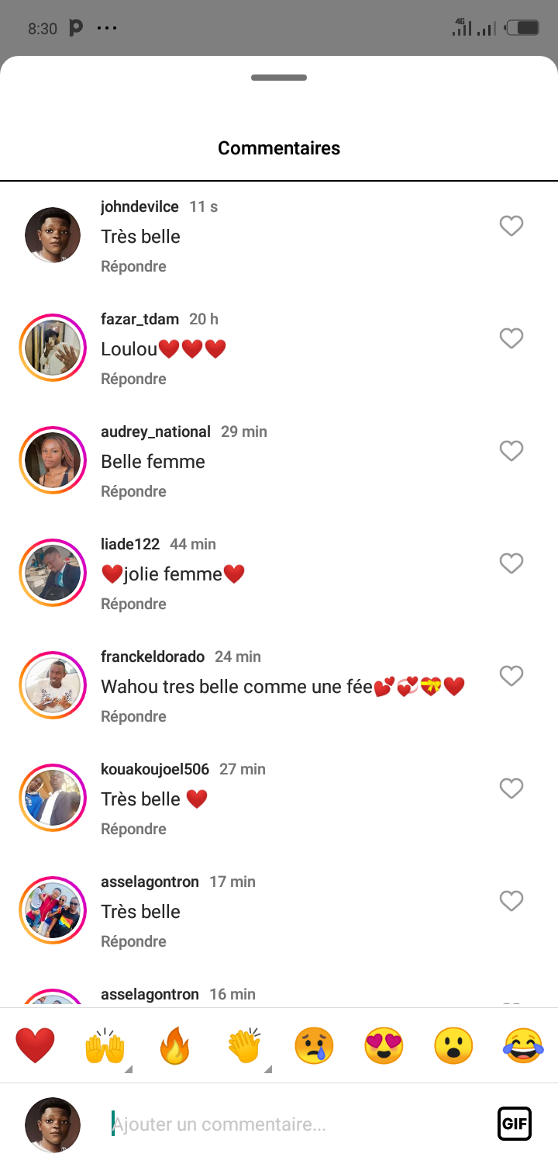Image resolution: width=558 pixels, height=1164 pixels.
Task: Insert the fire emoji reaction
Action: [x=174, y=1045]
